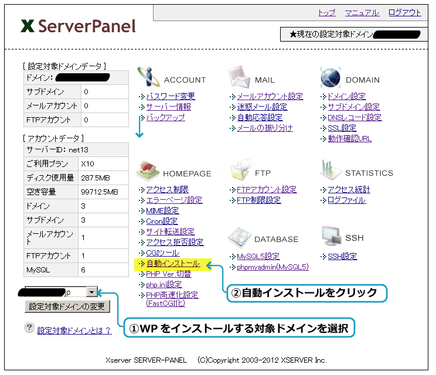The image size is (436, 375).
Task: Open the マニュアル link in header
Action: click(x=362, y=13)
